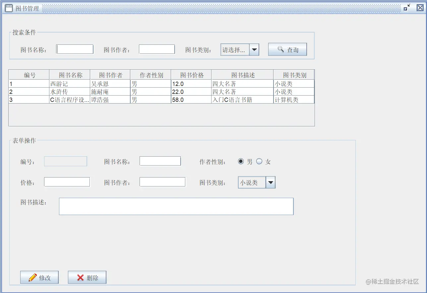Click the 编号 column header
Screen dimensions: 427x293
click(29, 75)
